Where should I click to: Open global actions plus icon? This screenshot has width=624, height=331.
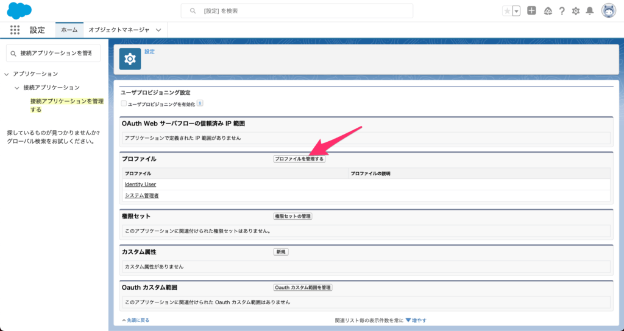pos(531,11)
